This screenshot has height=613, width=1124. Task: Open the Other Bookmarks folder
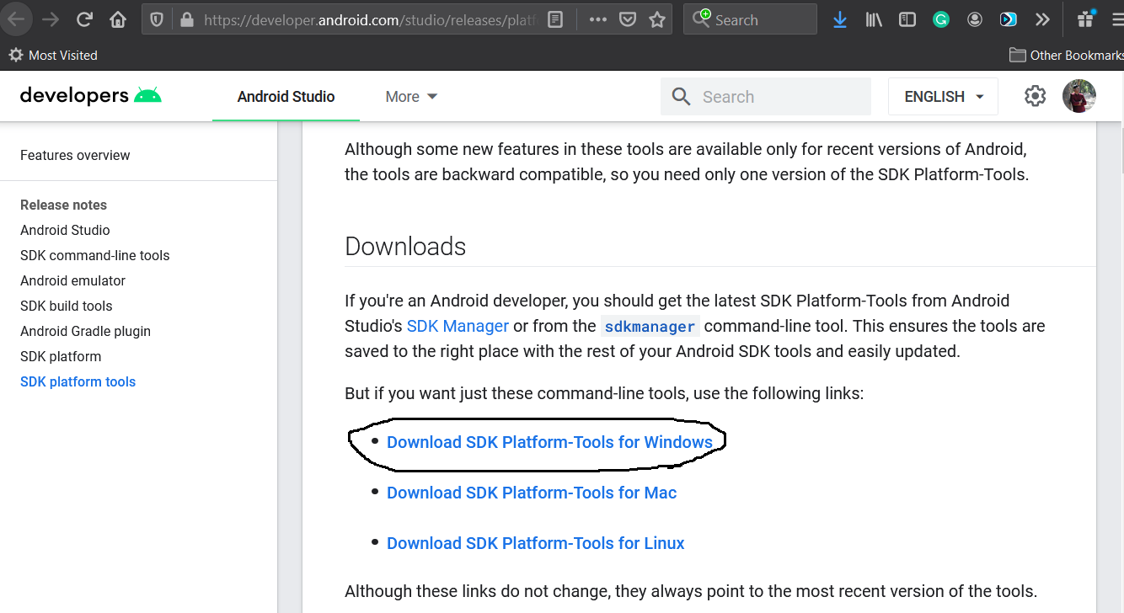pos(1067,56)
